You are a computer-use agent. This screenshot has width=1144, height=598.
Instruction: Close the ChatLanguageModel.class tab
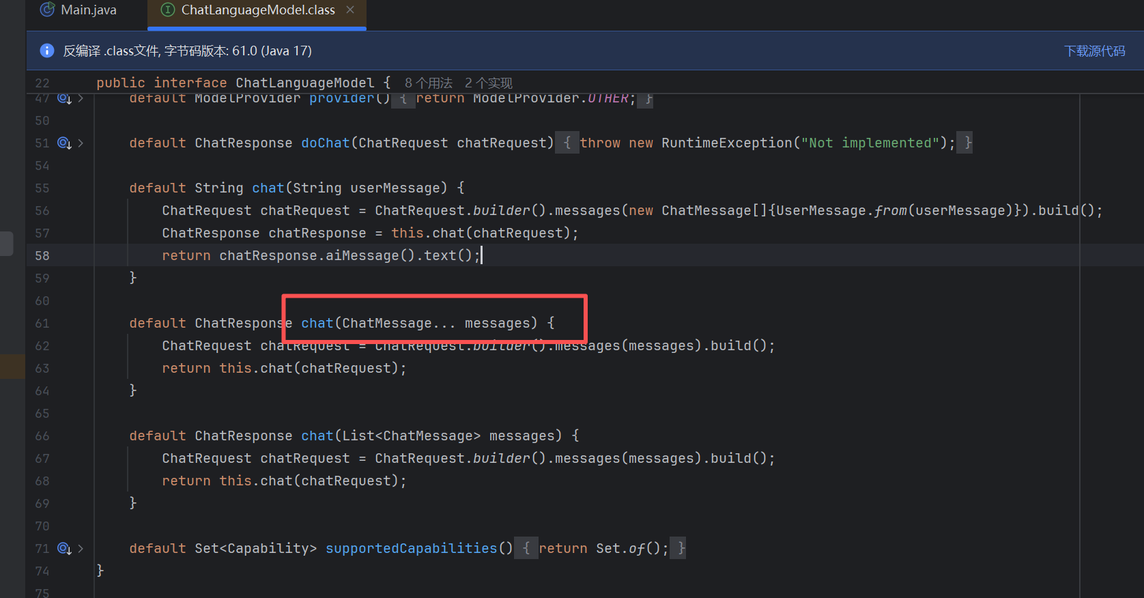click(350, 10)
